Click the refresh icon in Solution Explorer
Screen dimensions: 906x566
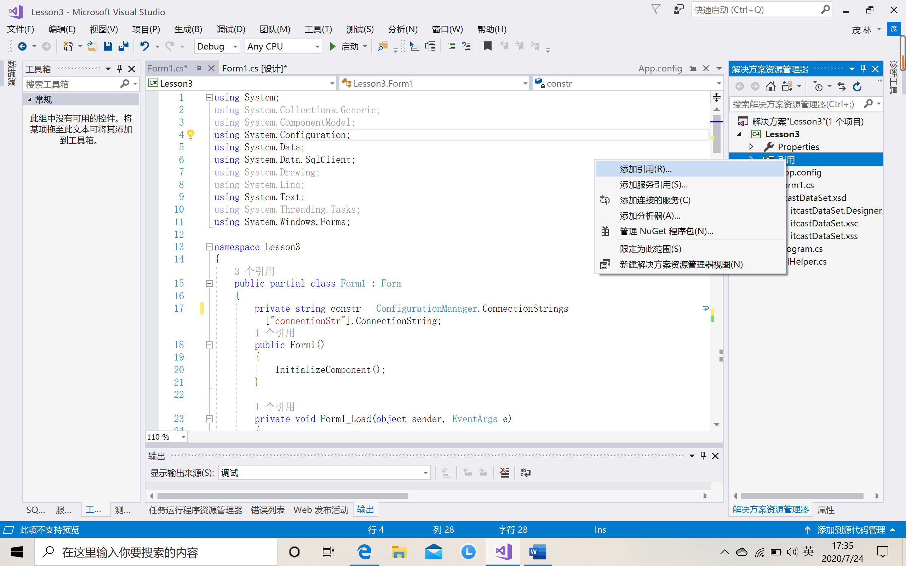click(x=857, y=87)
